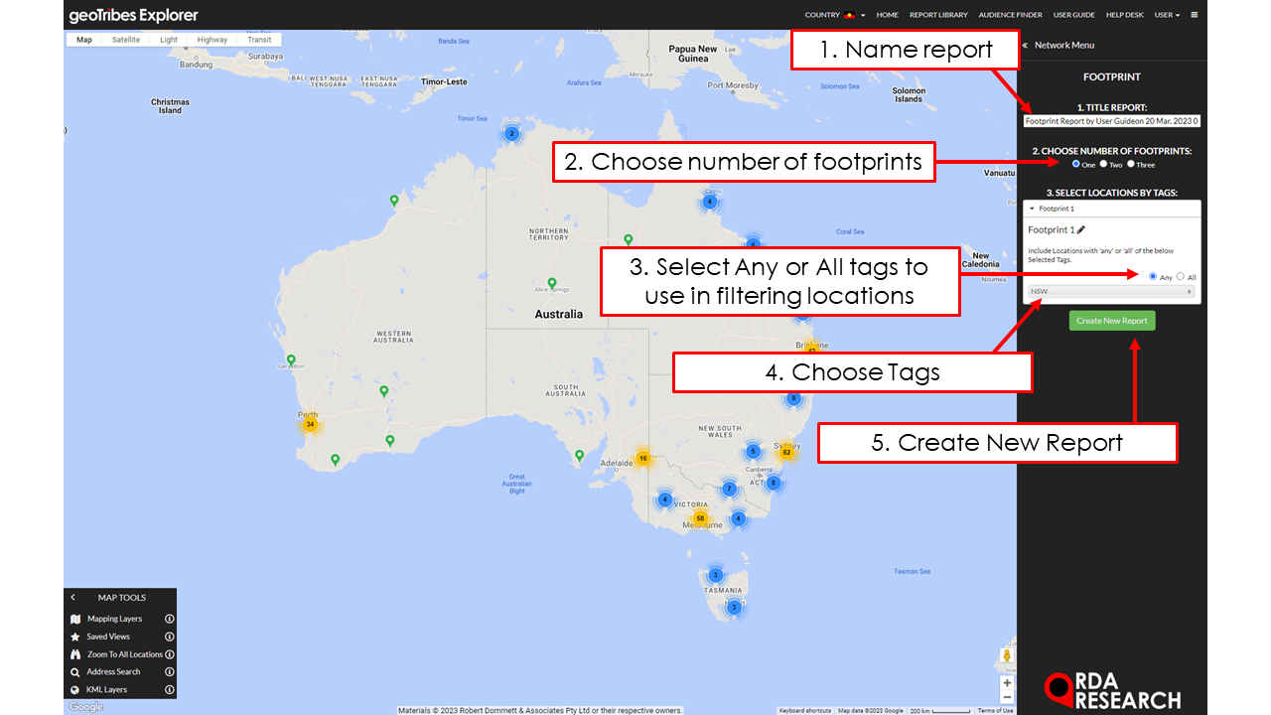Select the Melbourne cluster marker 58
The image size is (1271, 715).
coord(700,518)
